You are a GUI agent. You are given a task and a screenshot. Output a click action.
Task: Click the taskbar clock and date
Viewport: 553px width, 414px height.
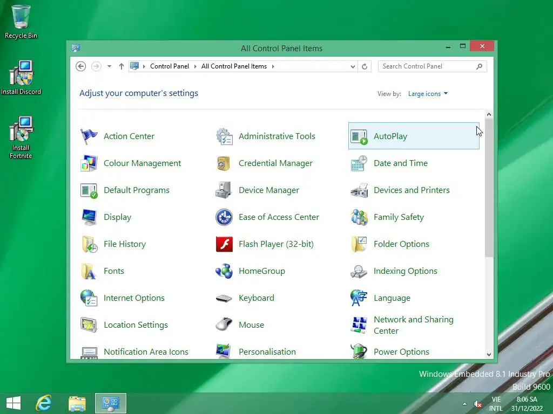(x=527, y=404)
